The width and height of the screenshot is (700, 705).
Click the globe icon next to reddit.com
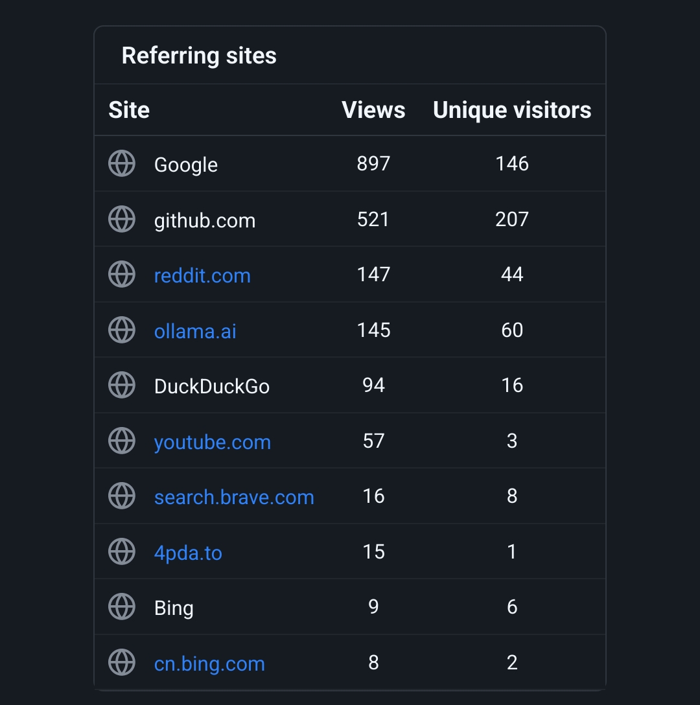(x=122, y=274)
